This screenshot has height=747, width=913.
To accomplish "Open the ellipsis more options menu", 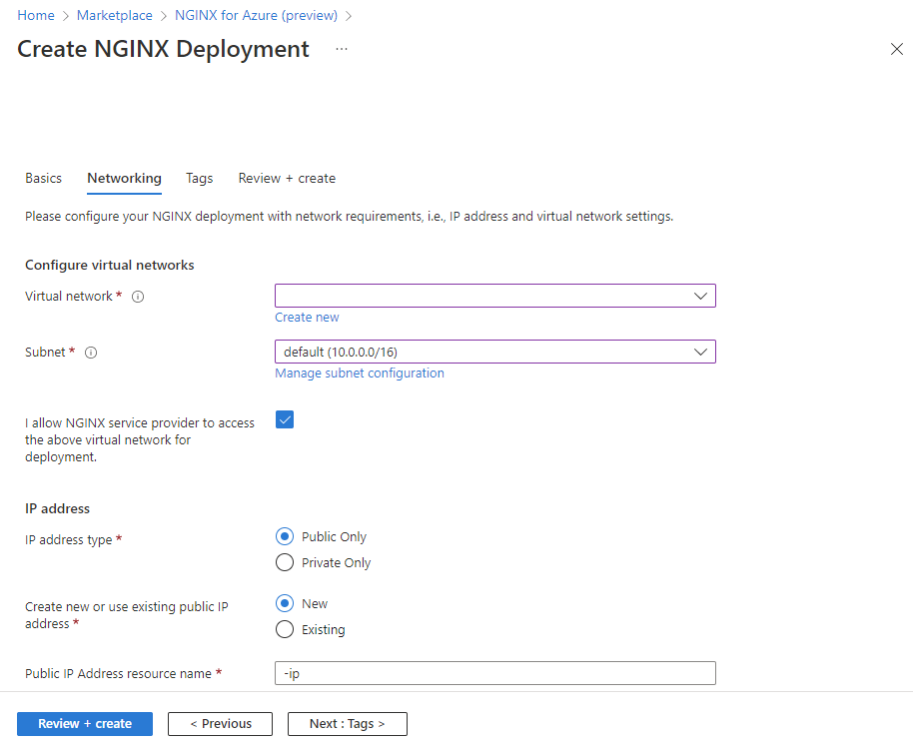I will point(342,50).
